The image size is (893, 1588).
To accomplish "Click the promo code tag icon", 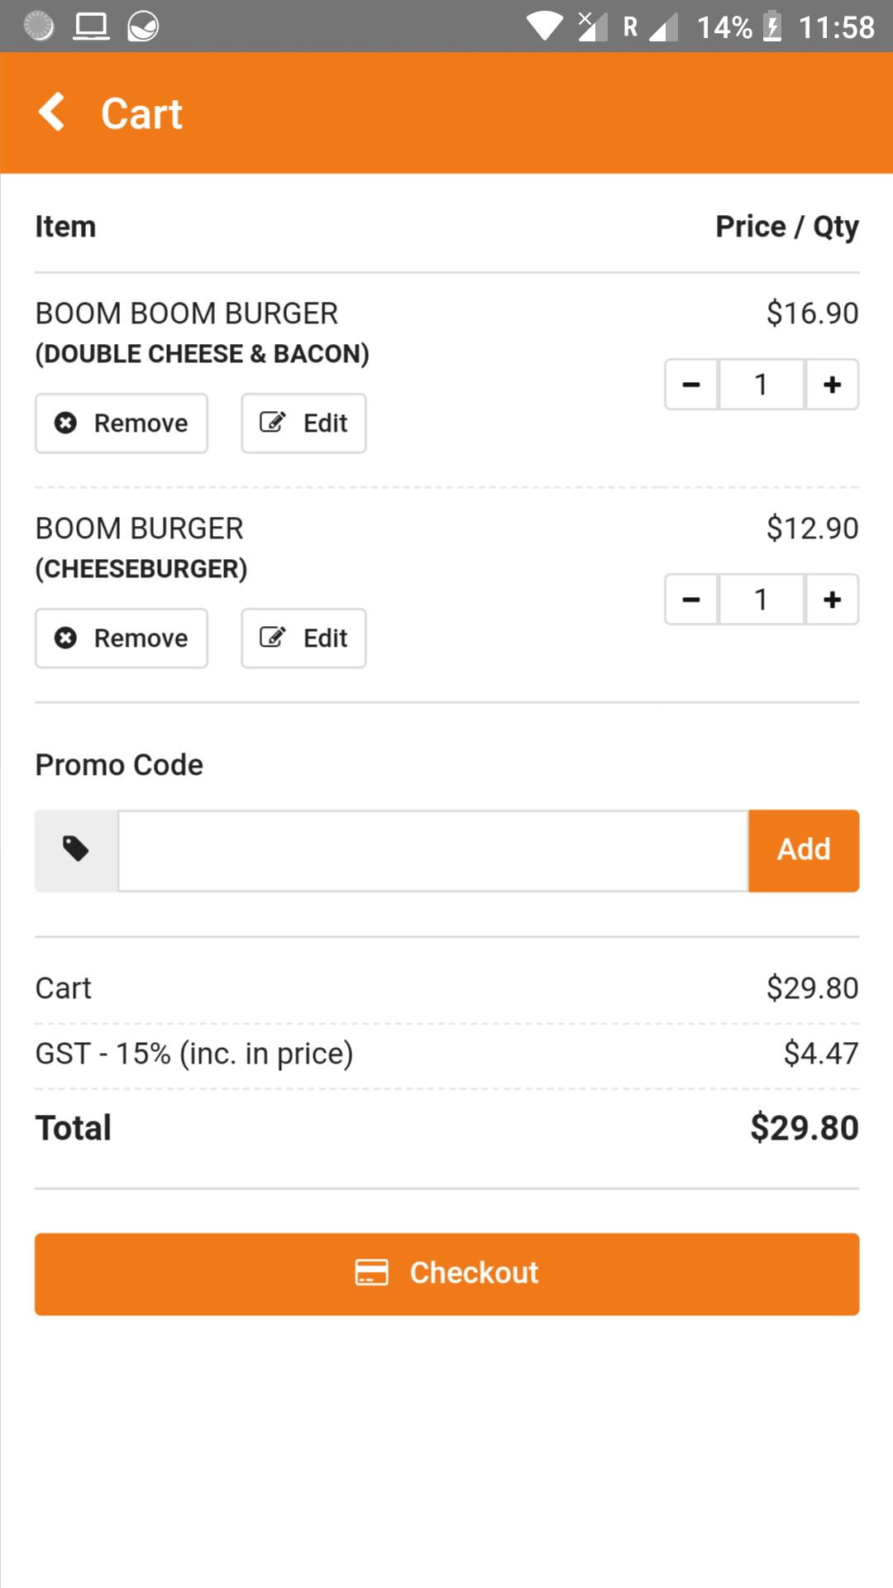I will coord(76,849).
